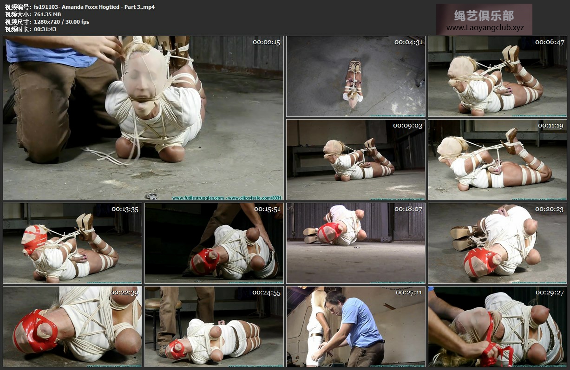Open the thumbnail marked 00:15:51
570x370 pixels.
pyautogui.click(x=214, y=243)
